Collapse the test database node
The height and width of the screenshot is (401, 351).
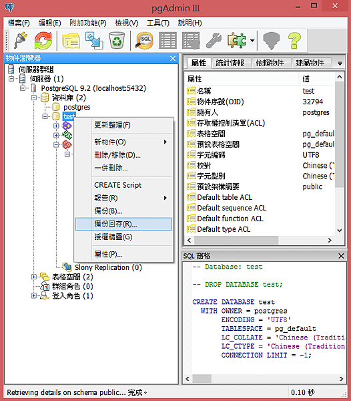[45, 116]
